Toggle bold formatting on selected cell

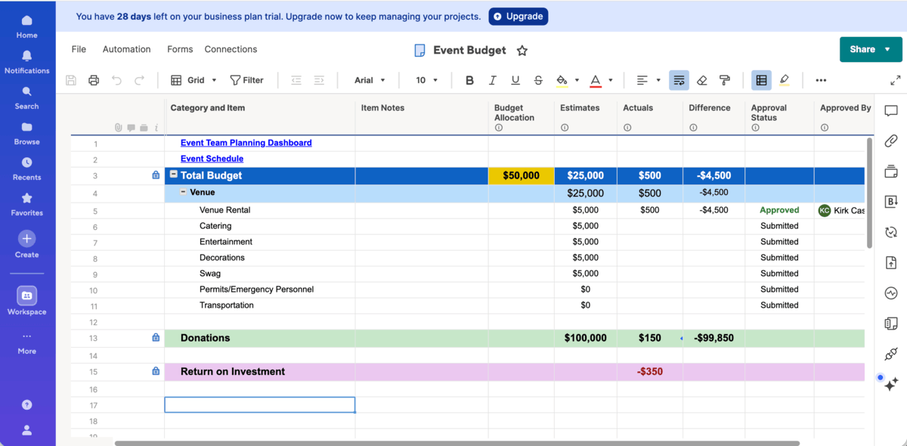[x=469, y=79]
